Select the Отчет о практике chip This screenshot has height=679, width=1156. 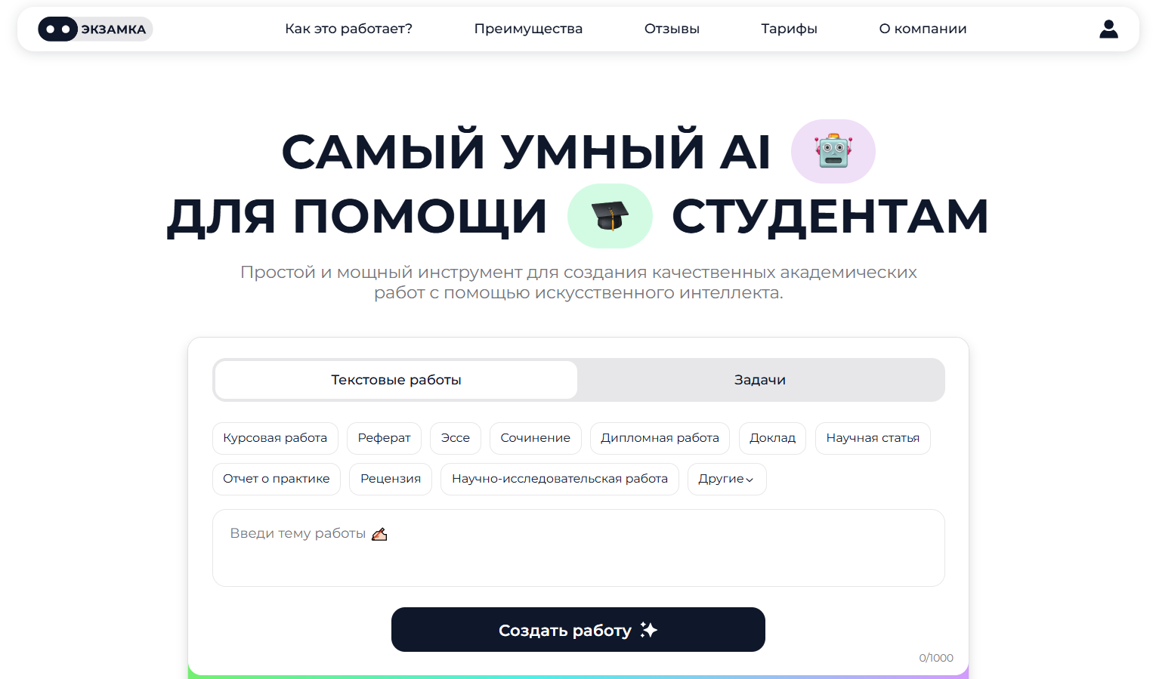[277, 479]
